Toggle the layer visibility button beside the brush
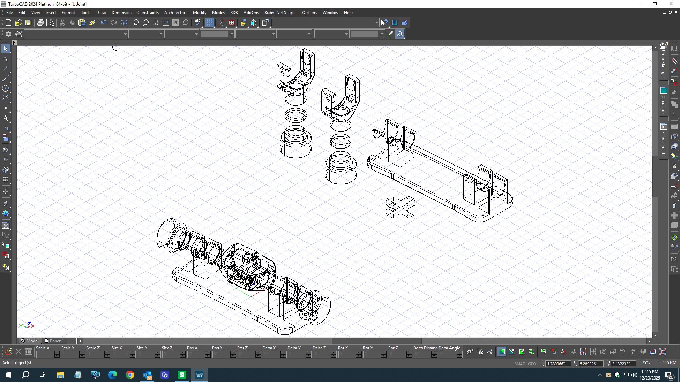This screenshot has width=680, height=382. point(400,34)
